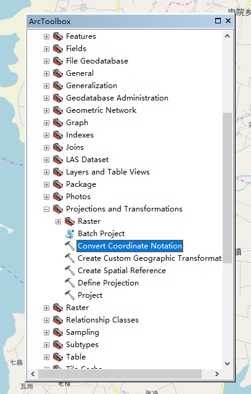Image resolution: width=251 pixels, height=394 pixels.
Task: Select the Photos label
Action: 78,197
